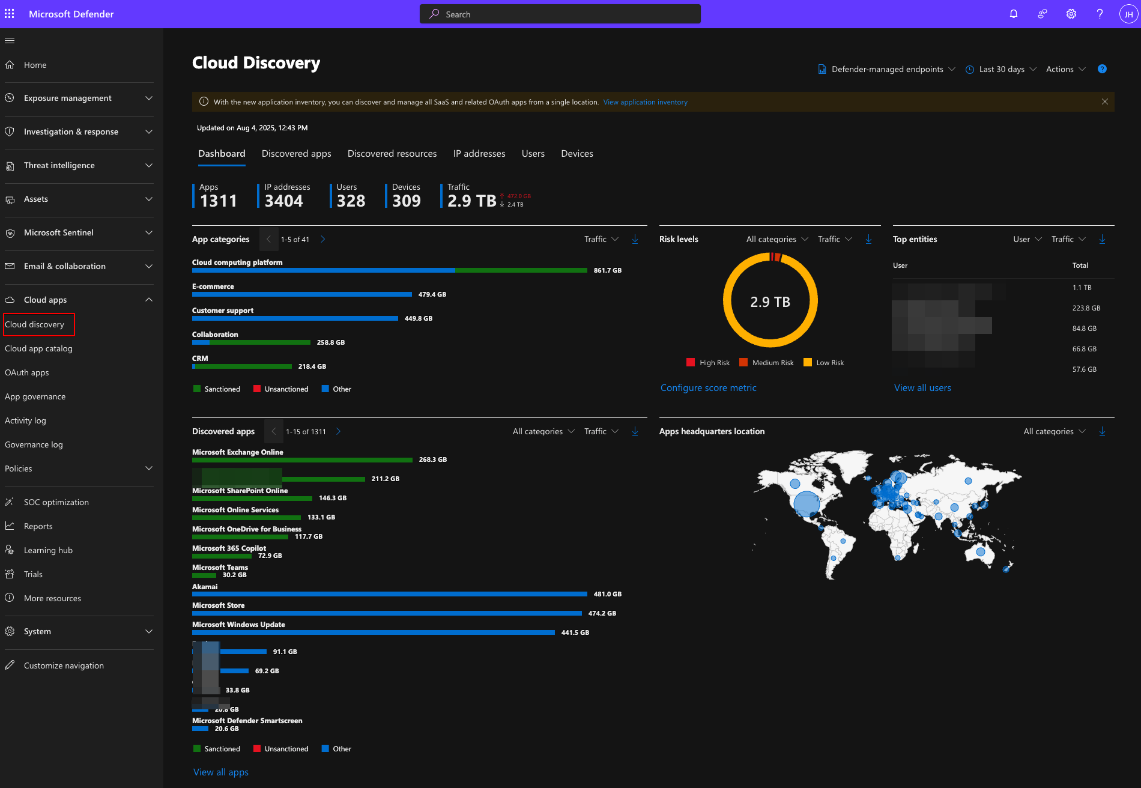The height and width of the screenshot is (788, 1141).
Task: Go to next page of App categories
Action: pyautogui.click(x=323, y=239)
